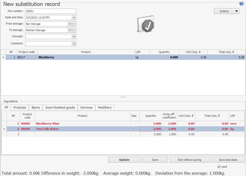Expand the Concept dropdown

click(74, 36)
